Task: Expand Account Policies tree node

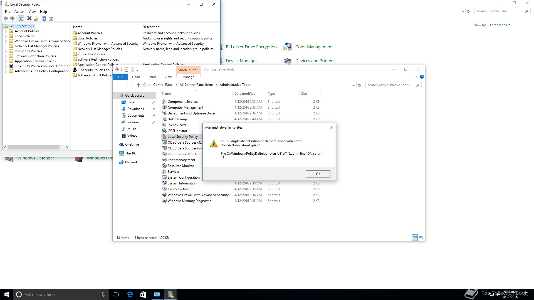Action: 6,31
